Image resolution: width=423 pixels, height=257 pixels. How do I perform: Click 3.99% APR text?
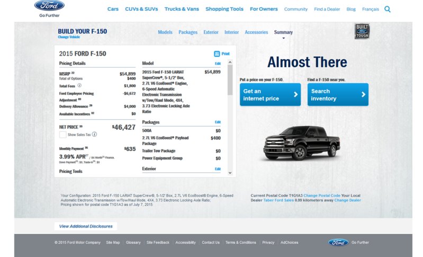click(x=72, y=156)
